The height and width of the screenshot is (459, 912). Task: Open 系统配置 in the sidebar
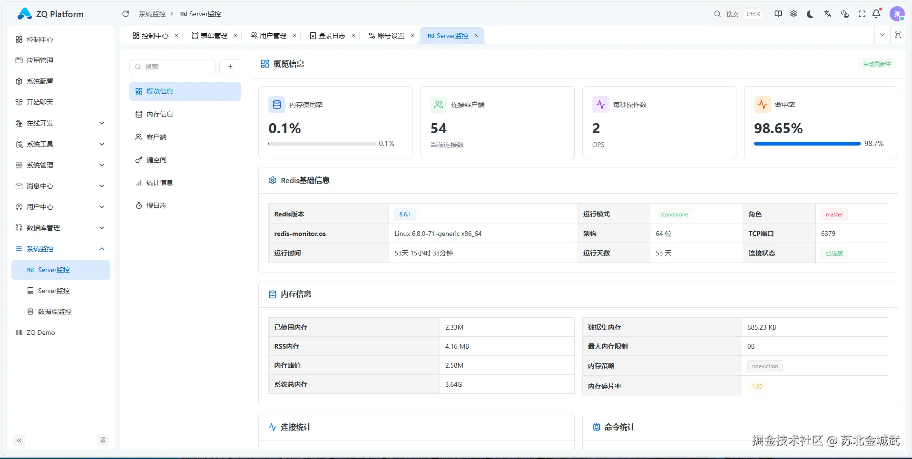click(x=61, y=81)
